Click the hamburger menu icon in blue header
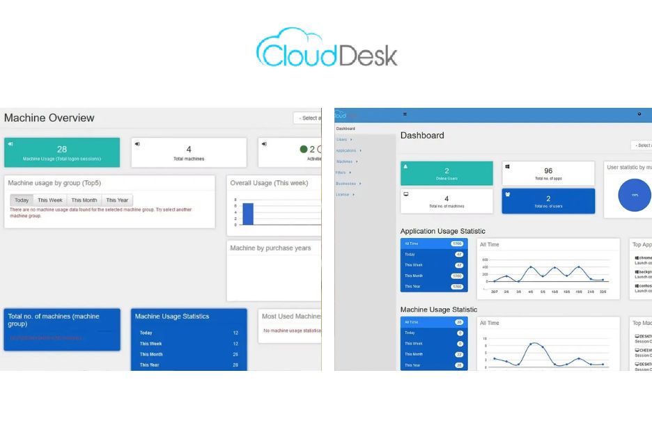The height and width of the screenshot is (430, 652). tap(405, 114)
